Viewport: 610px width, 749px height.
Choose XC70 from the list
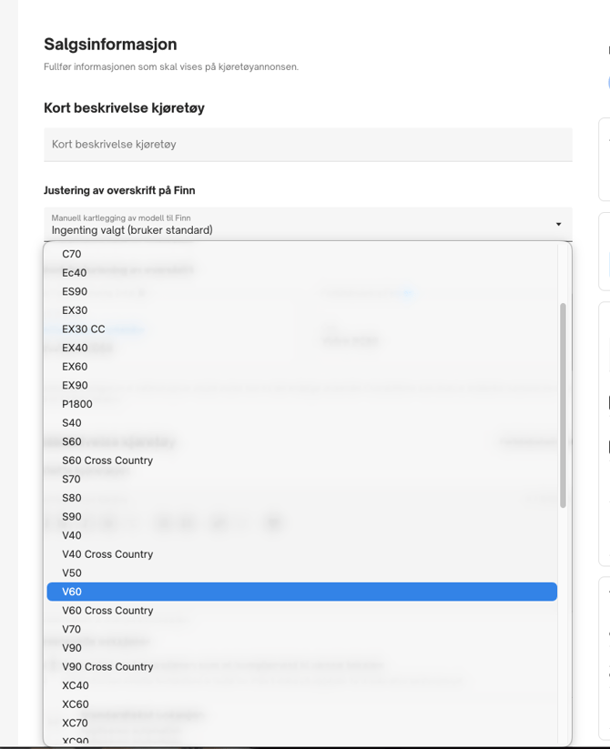pyautogui.click(x=76, y=724)
